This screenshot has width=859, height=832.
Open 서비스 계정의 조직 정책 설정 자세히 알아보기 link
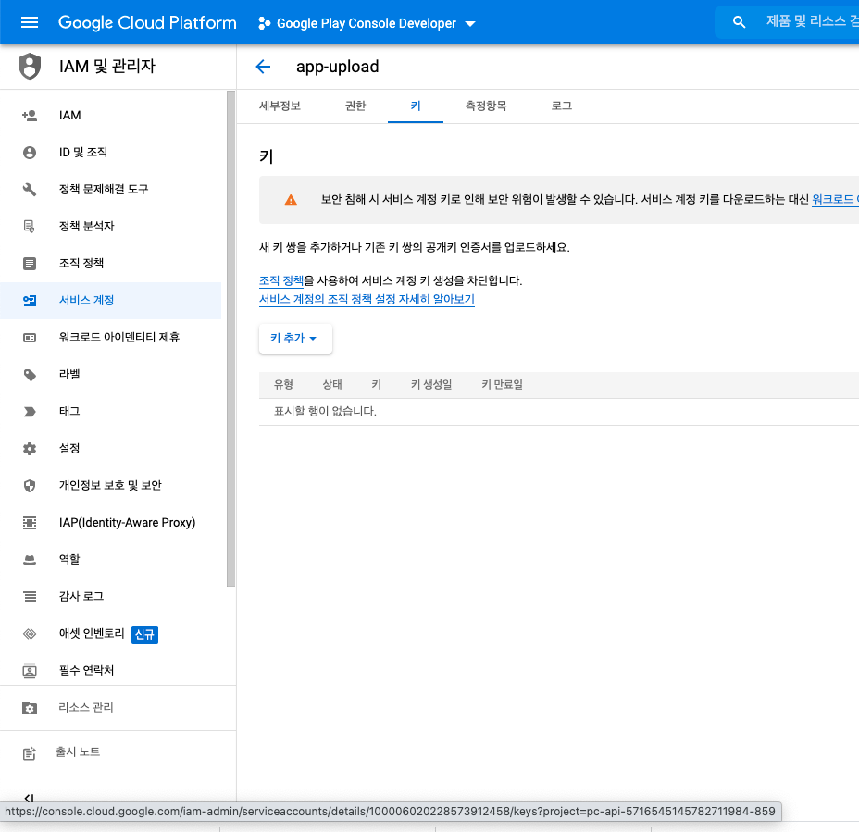pos(367,300)
